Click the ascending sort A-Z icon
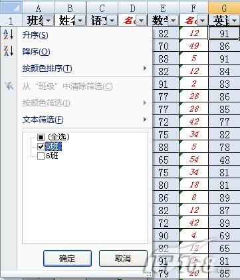The image size is (240, 280). [x=9, y=35]
